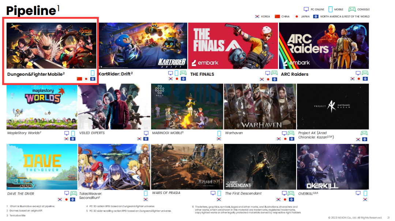This screenshot has height=221, width=395.
Task: Click China flag under Dungeon&Fighter Mobile
Action: pyautogui.click(x=80, y=79)
